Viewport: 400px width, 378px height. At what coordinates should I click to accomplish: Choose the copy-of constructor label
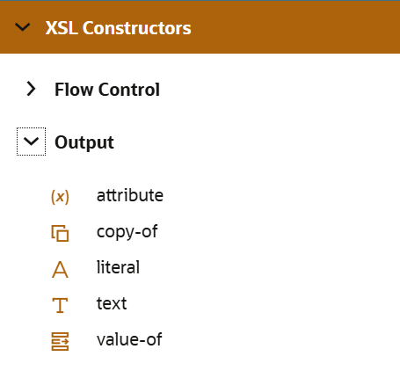click(127, 232)
